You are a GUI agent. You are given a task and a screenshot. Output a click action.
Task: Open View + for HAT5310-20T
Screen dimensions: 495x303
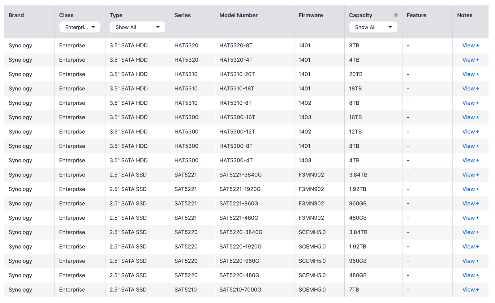pos(471,74)
